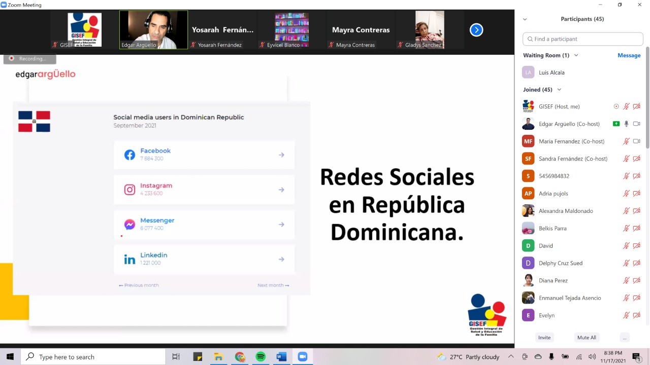
Task: Click Evelyn's video-off icon
Action: [x=637, y=315]
